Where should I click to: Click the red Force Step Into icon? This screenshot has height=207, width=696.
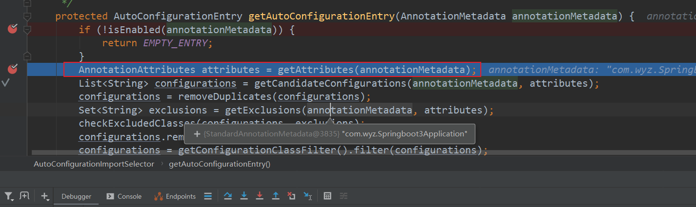tap(260, 196)
